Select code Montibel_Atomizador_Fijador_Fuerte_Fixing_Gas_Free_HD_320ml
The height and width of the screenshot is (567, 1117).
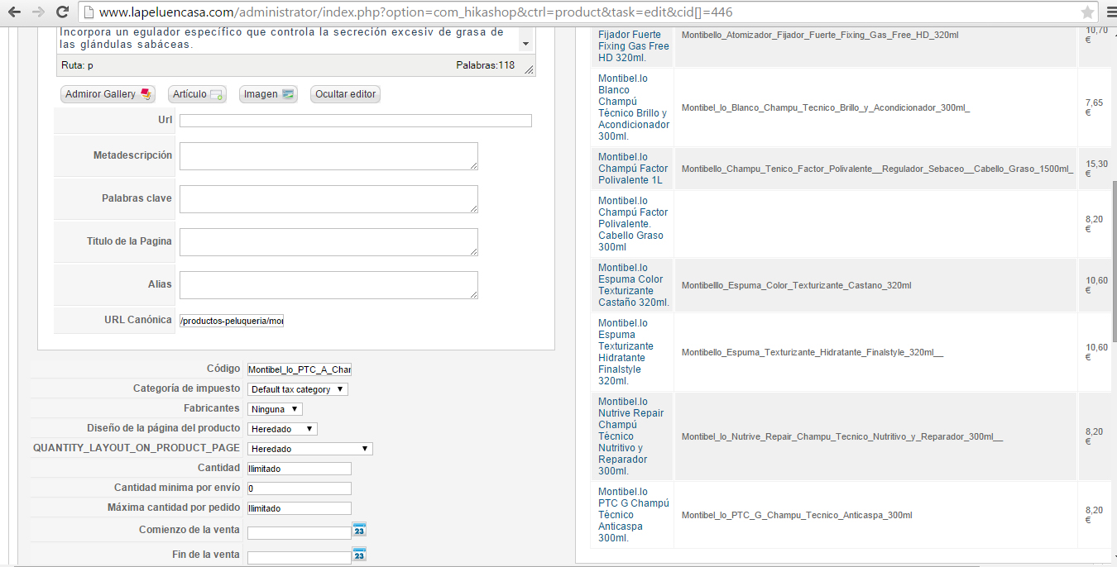tap(820, 35)
